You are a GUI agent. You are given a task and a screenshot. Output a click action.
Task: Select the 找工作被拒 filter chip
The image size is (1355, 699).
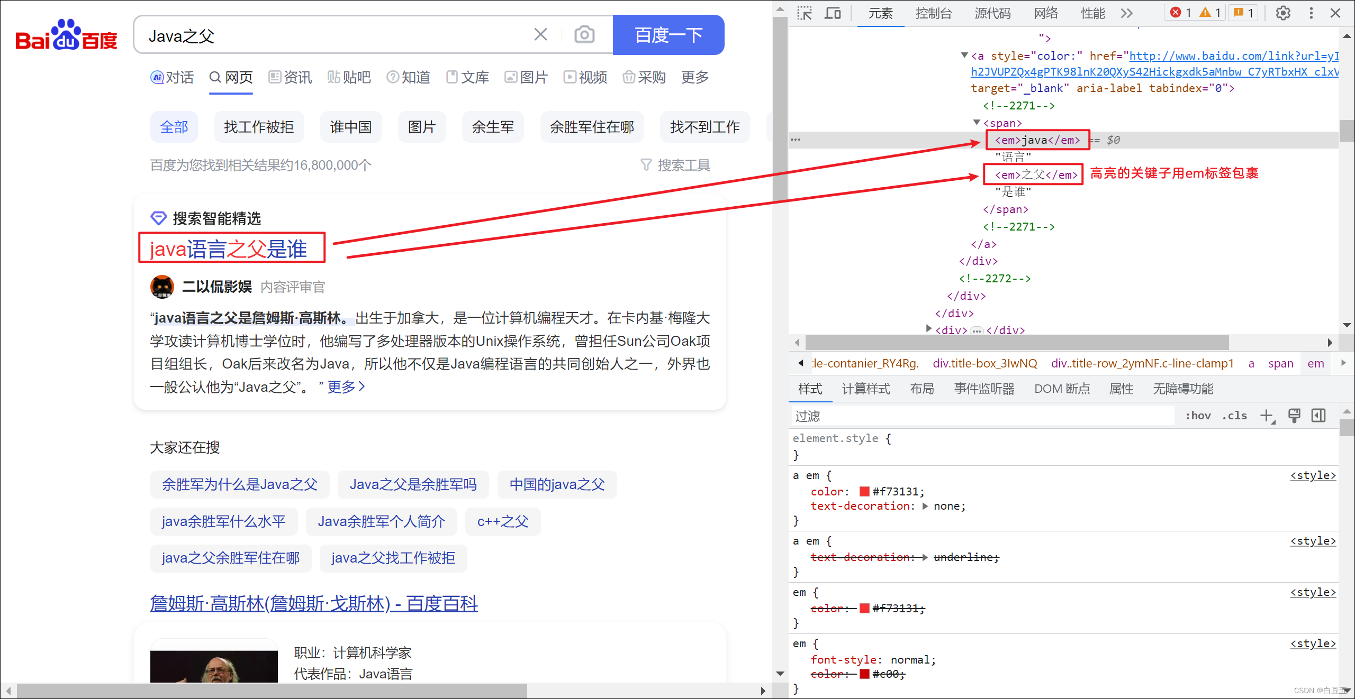tap(259, 127)
